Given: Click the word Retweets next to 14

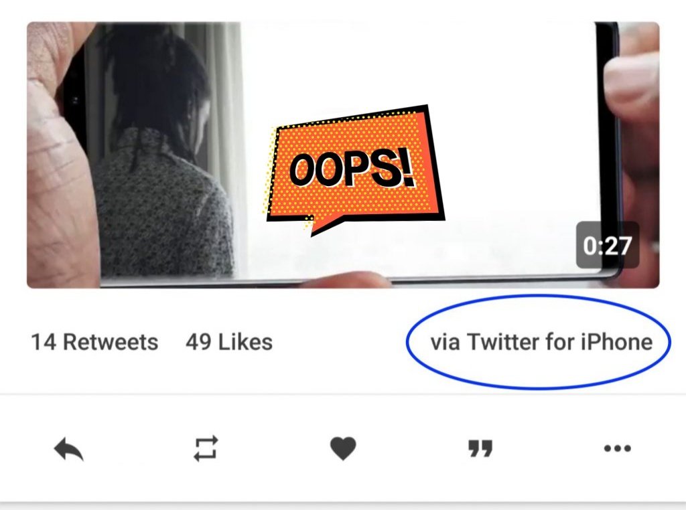Looking at the screenshot, I should [x=111, y=342].
